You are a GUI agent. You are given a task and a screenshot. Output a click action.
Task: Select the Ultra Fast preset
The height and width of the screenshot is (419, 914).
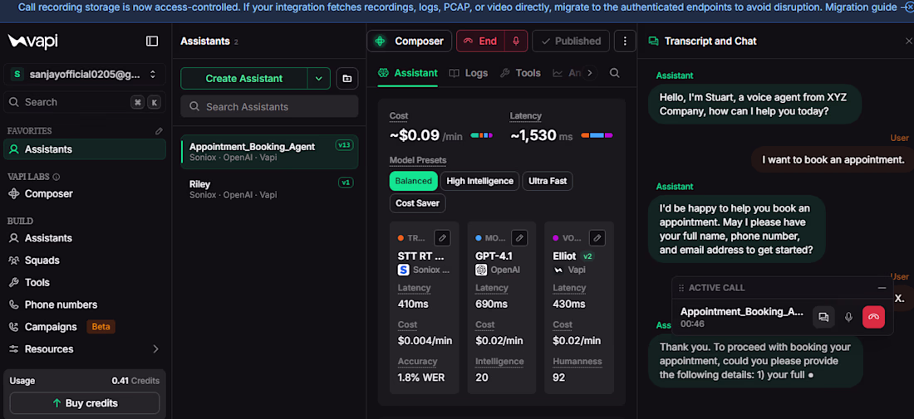click(x=548, y=181)
